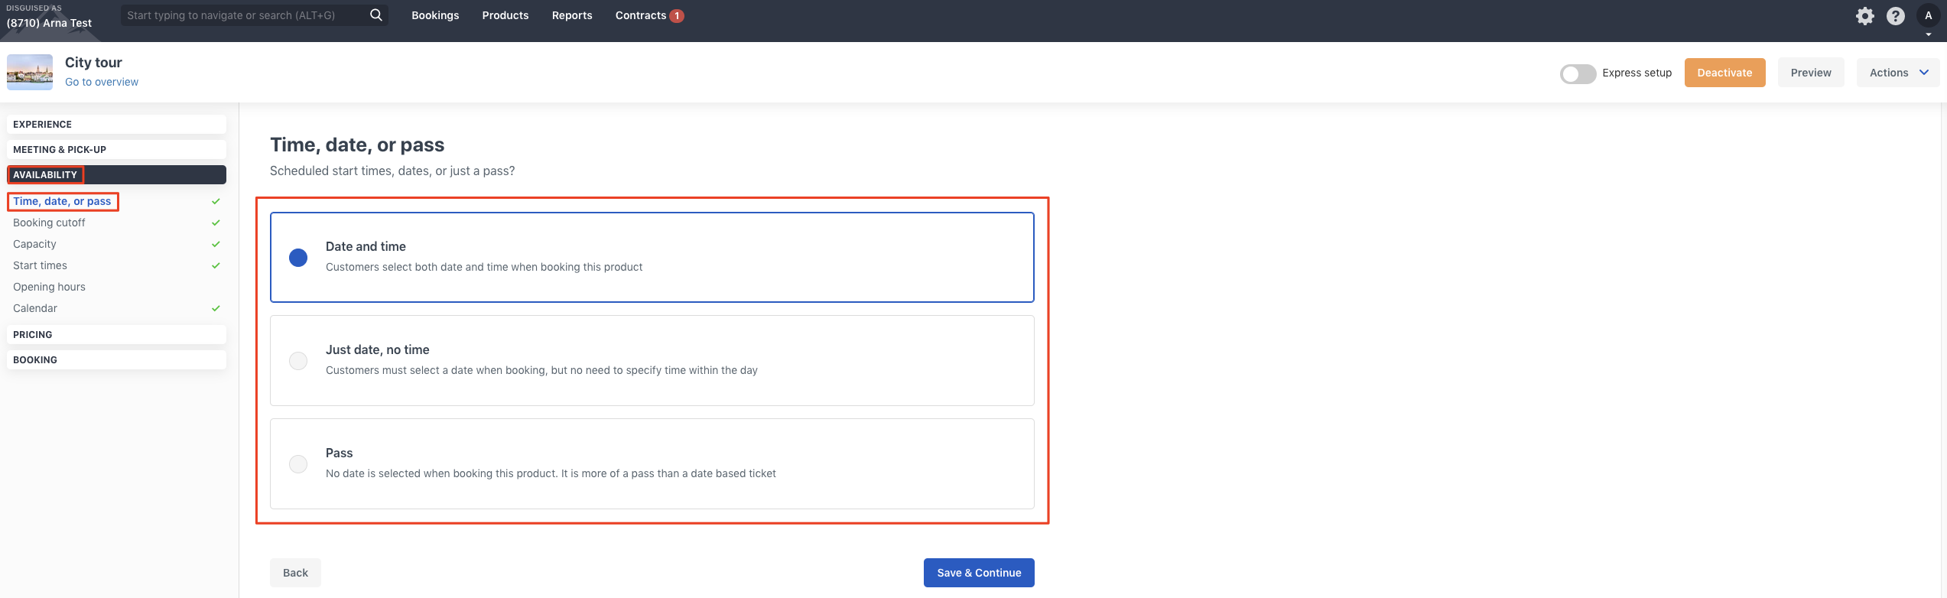Image resolution: width=1947 pixels, height=598 pixels.
Task: Click the City tour thumbnail image
Action: tap(30, 72)
